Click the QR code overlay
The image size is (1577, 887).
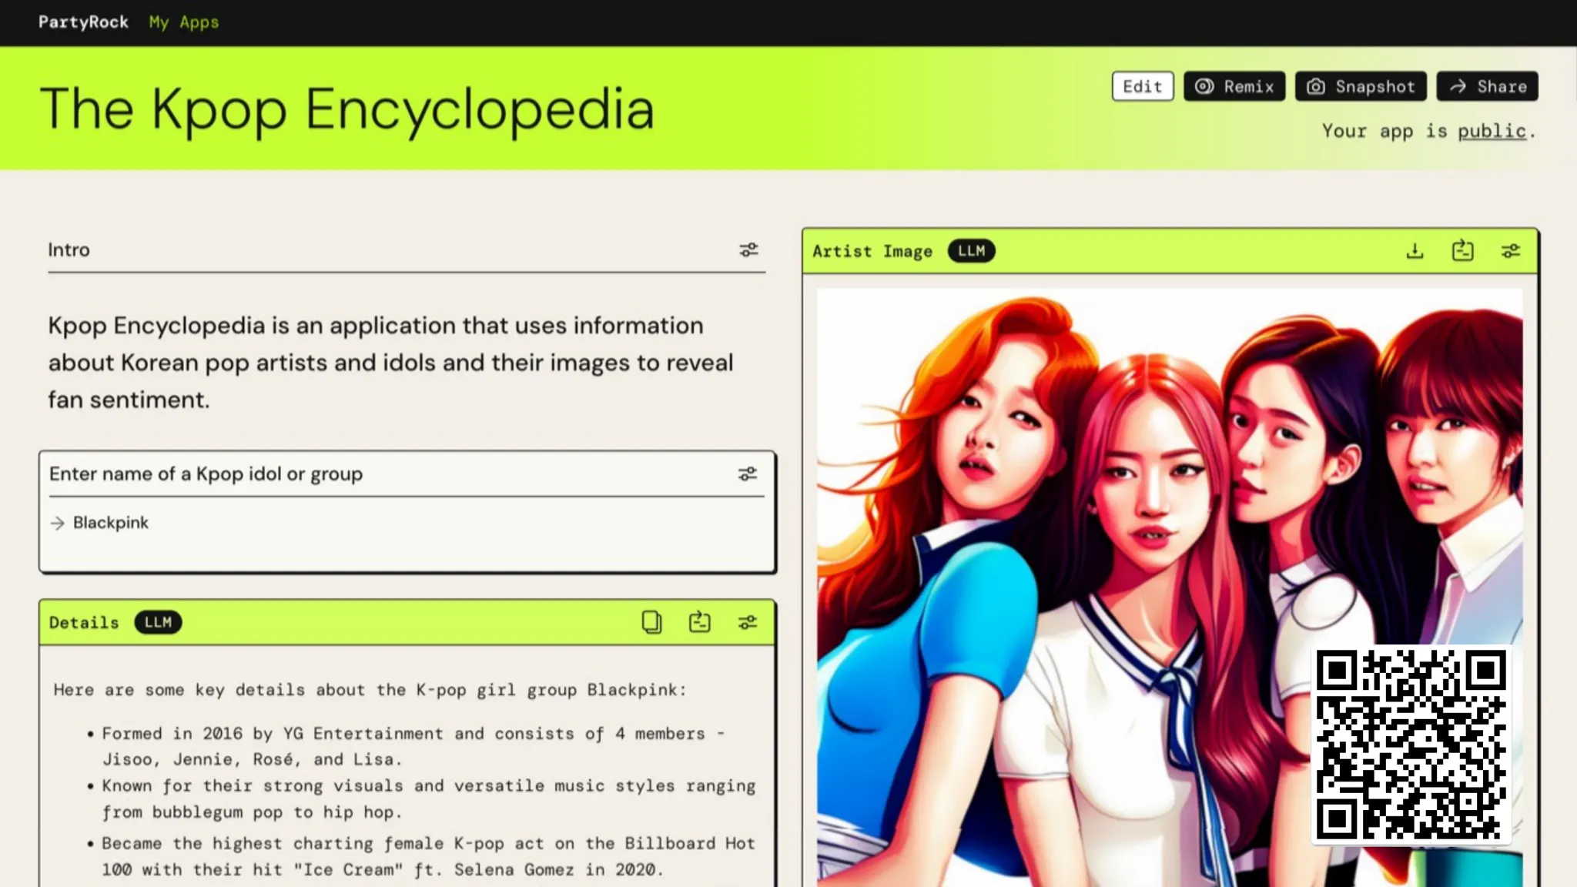pos(1411,744)
